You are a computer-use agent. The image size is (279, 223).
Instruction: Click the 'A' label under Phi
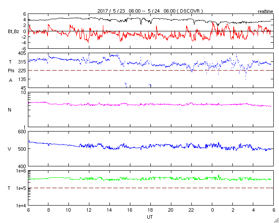(x=10, y=81)
